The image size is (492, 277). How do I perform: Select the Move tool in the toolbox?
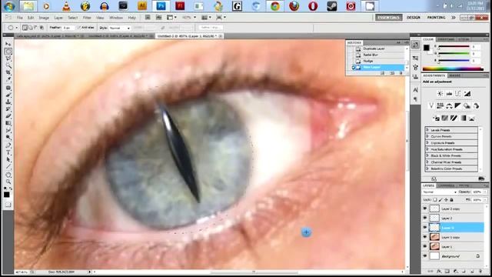(8, 44)
